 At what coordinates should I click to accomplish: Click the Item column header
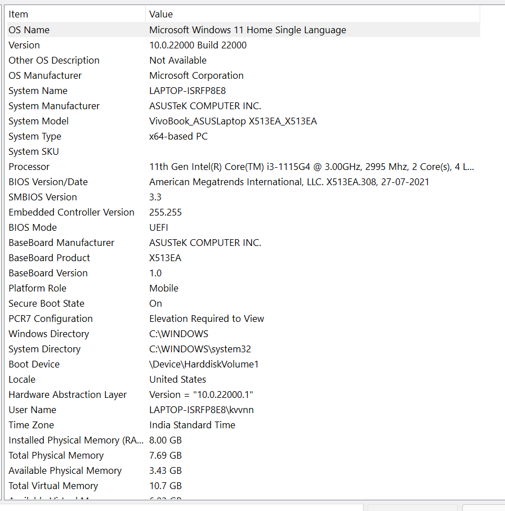77,14
